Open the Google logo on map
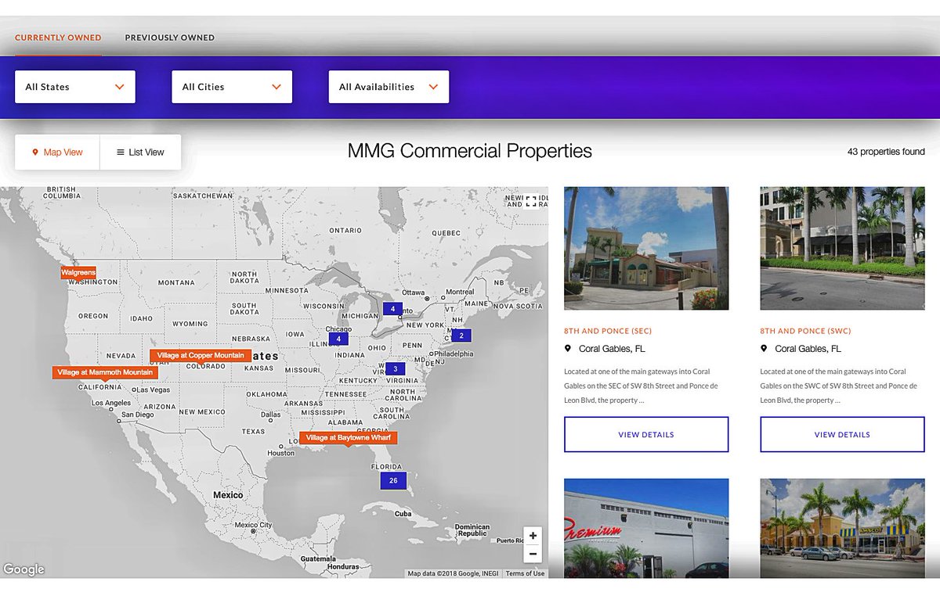This screenshot has width=940, height=596. pyautogui.click(x=23, y=569)
